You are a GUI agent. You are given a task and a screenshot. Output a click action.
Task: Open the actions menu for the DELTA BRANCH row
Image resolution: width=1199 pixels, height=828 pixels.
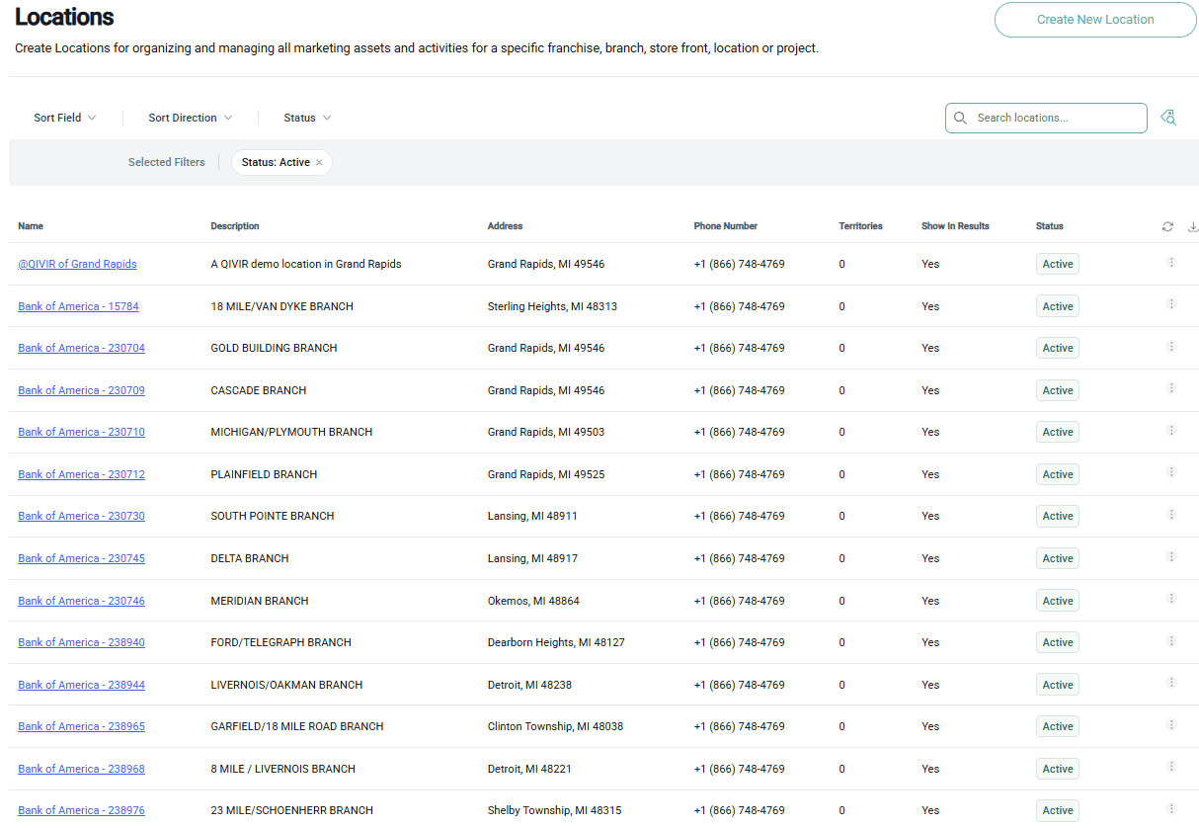pyautogui.click(x=1171, y=556)
